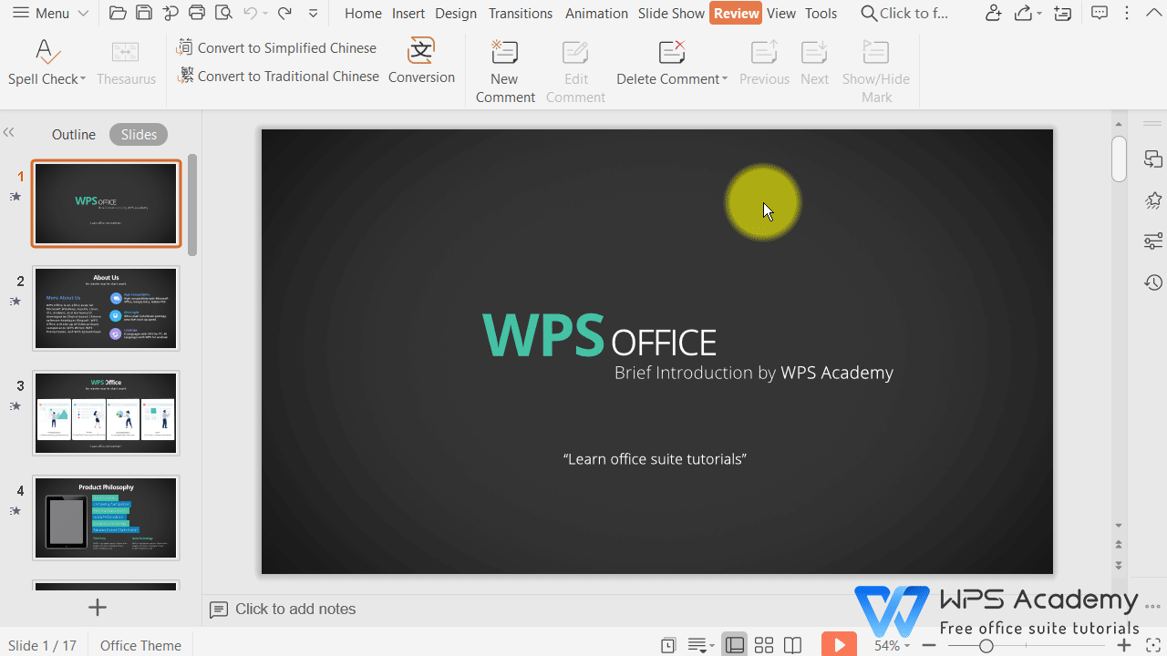Go to the Previous comment
This screenshot has height=656, width=1167.
click(764, 63)
